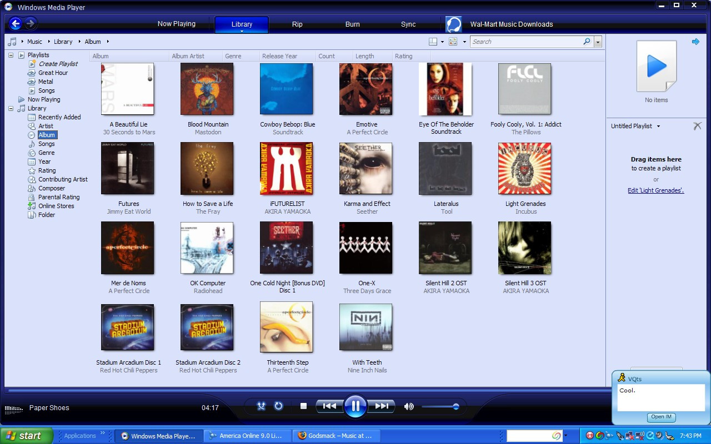Skip to the next track
Screen dimensions: 711x444
382,406
